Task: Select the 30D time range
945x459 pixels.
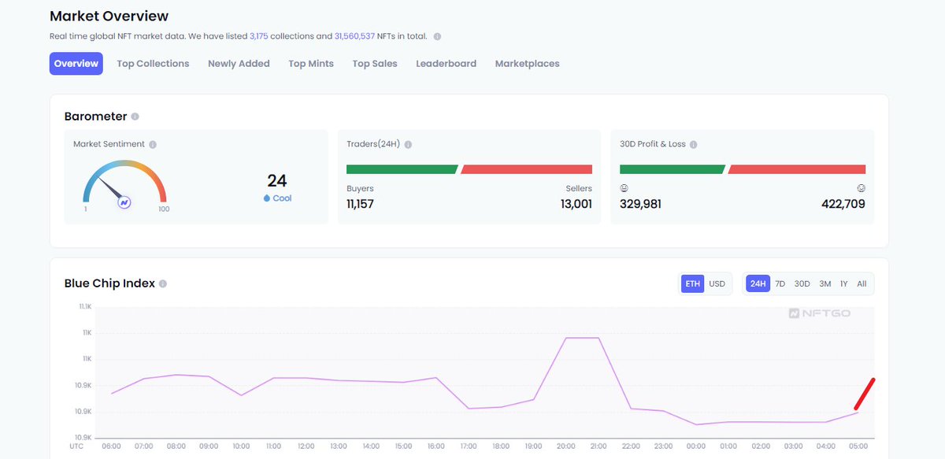Action: 802,283
